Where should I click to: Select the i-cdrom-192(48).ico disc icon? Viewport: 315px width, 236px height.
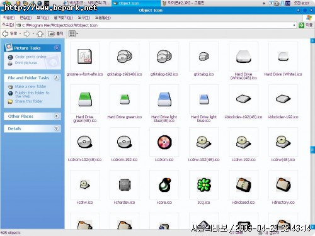(84, 142)
